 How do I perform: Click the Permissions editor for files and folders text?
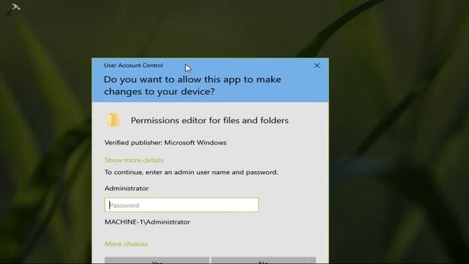[210, 120]
